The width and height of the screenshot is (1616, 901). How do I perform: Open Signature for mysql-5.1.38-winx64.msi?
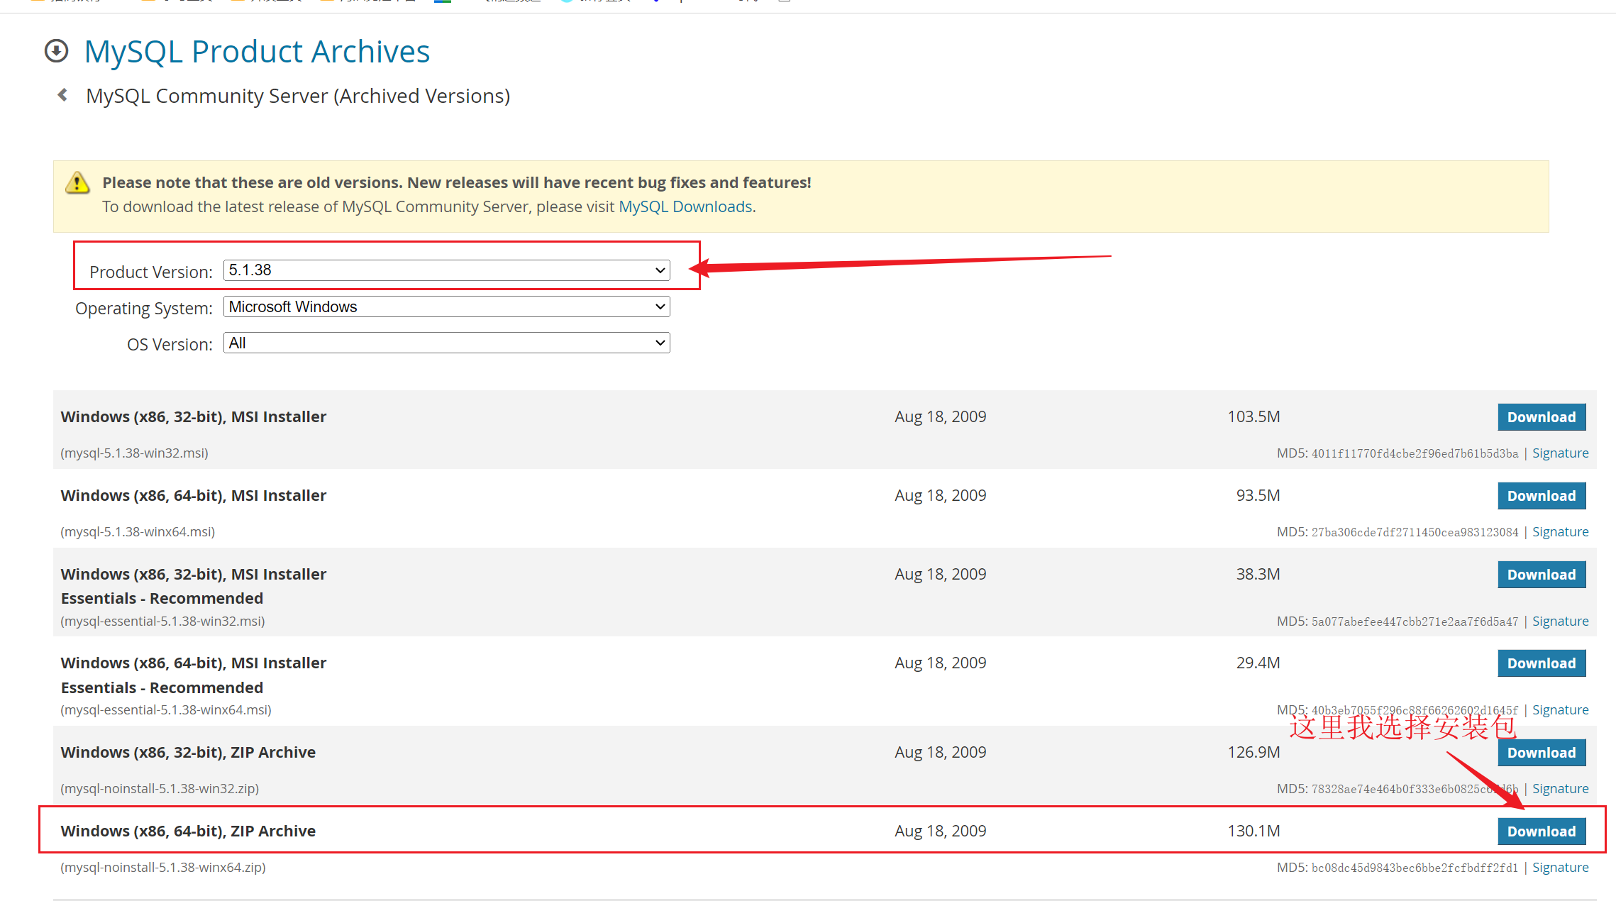point(1560,532)
